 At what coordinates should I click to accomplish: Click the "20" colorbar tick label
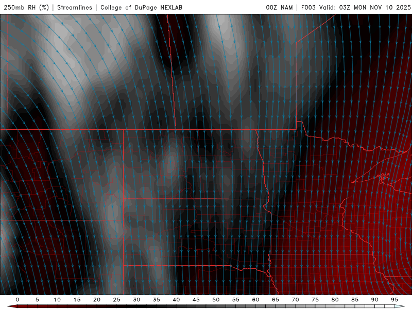click(x=97, y=300)
